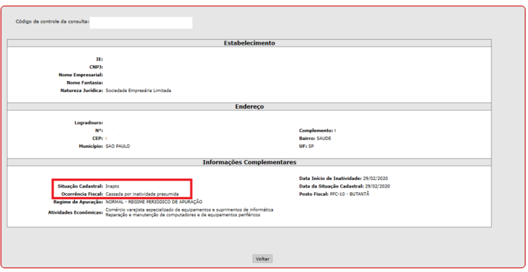Click the Data Início de Inatividade date

375,179
